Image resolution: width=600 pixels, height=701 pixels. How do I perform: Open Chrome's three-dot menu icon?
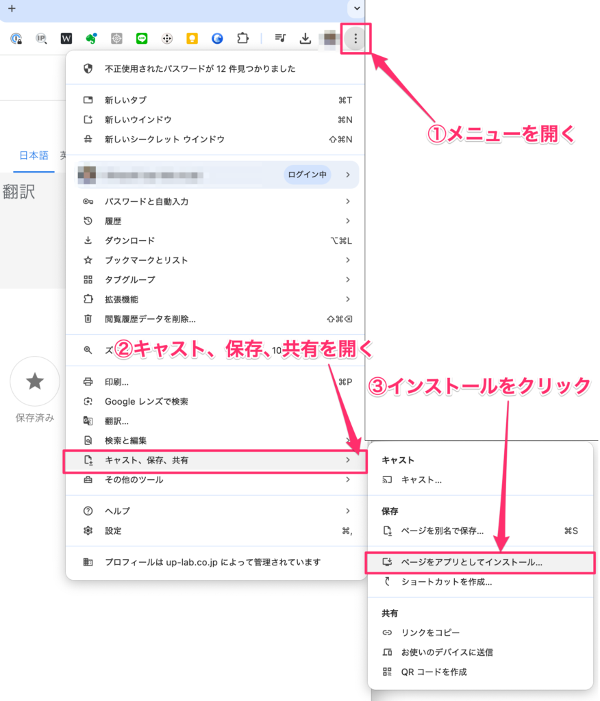point(355,38)
